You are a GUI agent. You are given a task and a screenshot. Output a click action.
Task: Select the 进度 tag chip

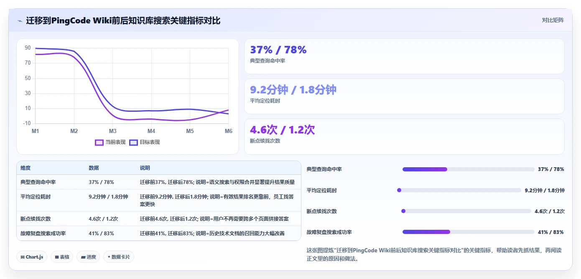[x=88, y=257]
